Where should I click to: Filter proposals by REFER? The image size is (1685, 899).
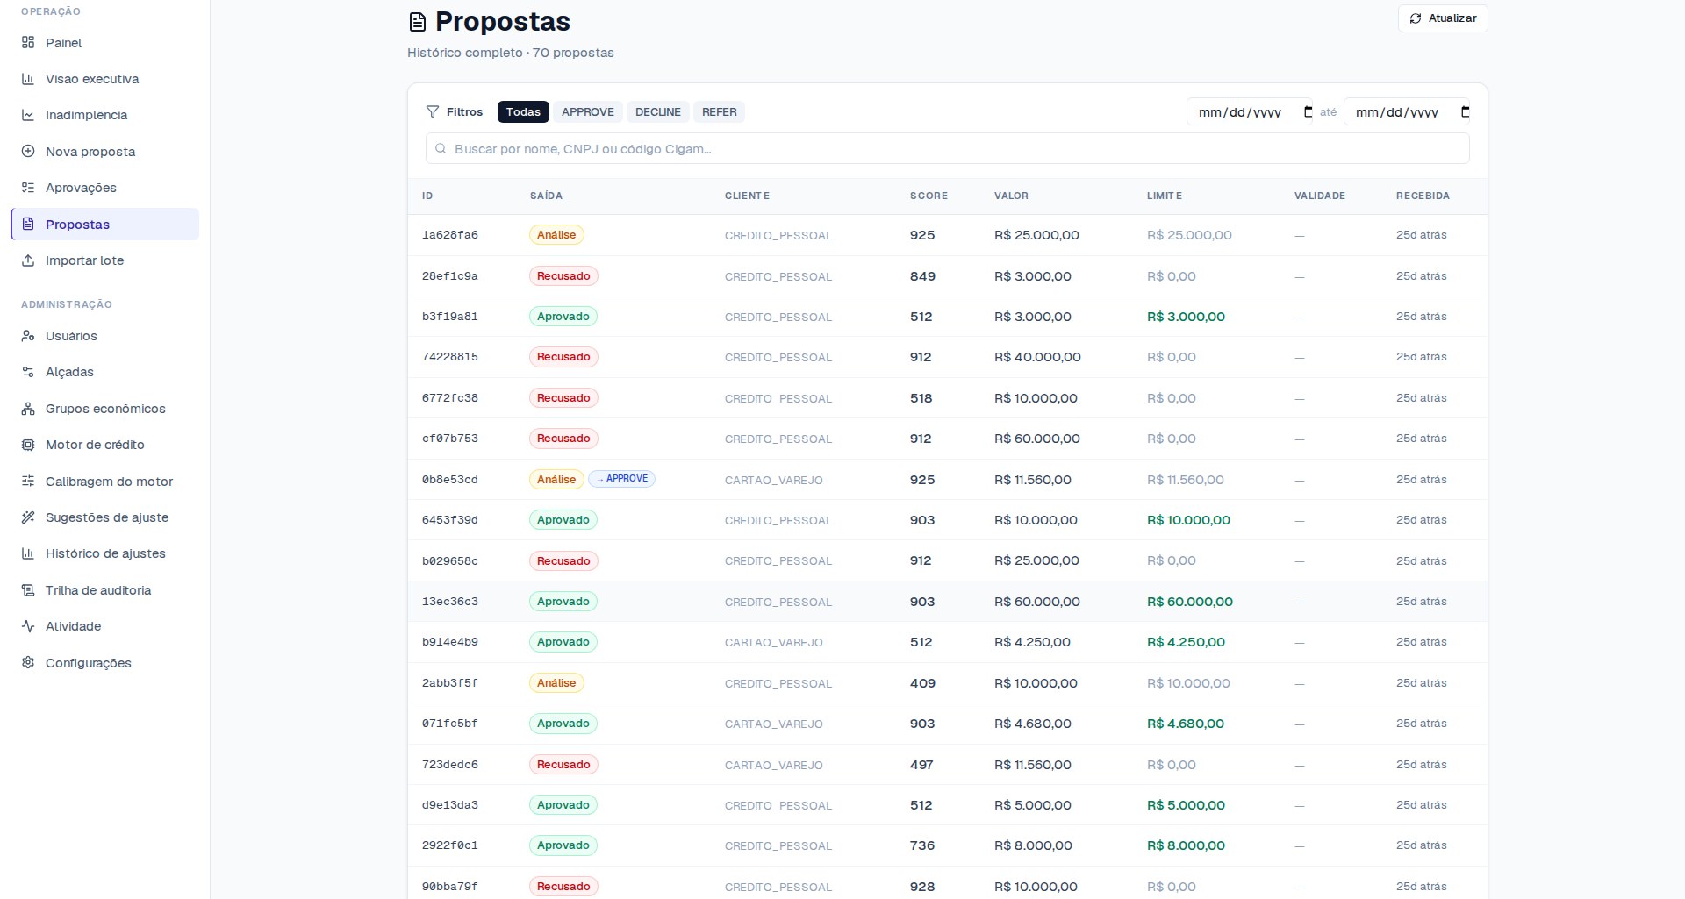720,111
